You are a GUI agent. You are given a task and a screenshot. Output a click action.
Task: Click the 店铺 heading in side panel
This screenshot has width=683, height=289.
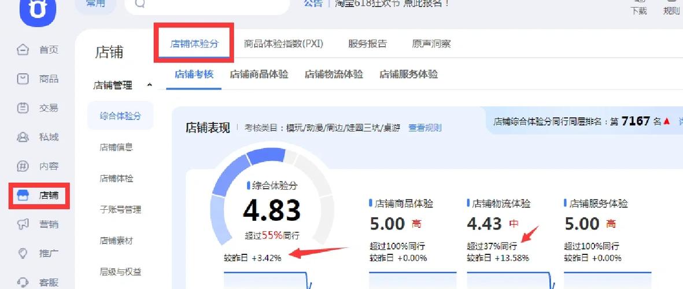click(x=109, y=52)
